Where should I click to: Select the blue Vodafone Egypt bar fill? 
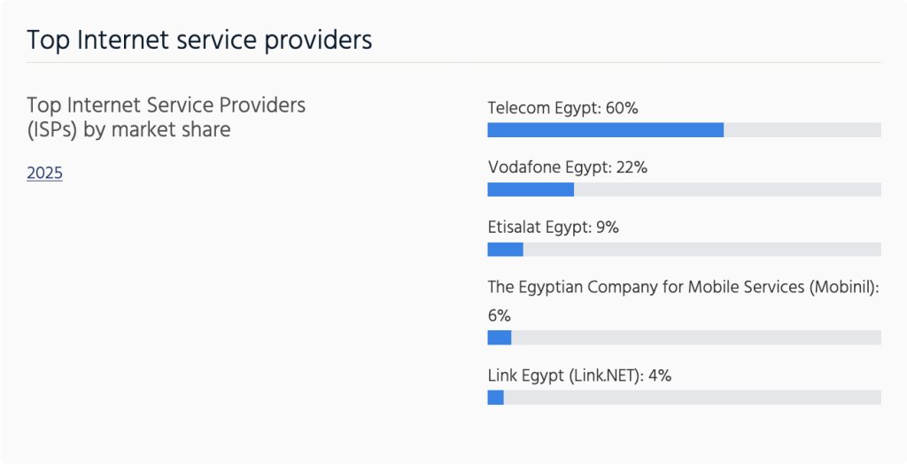coord(531,189)
